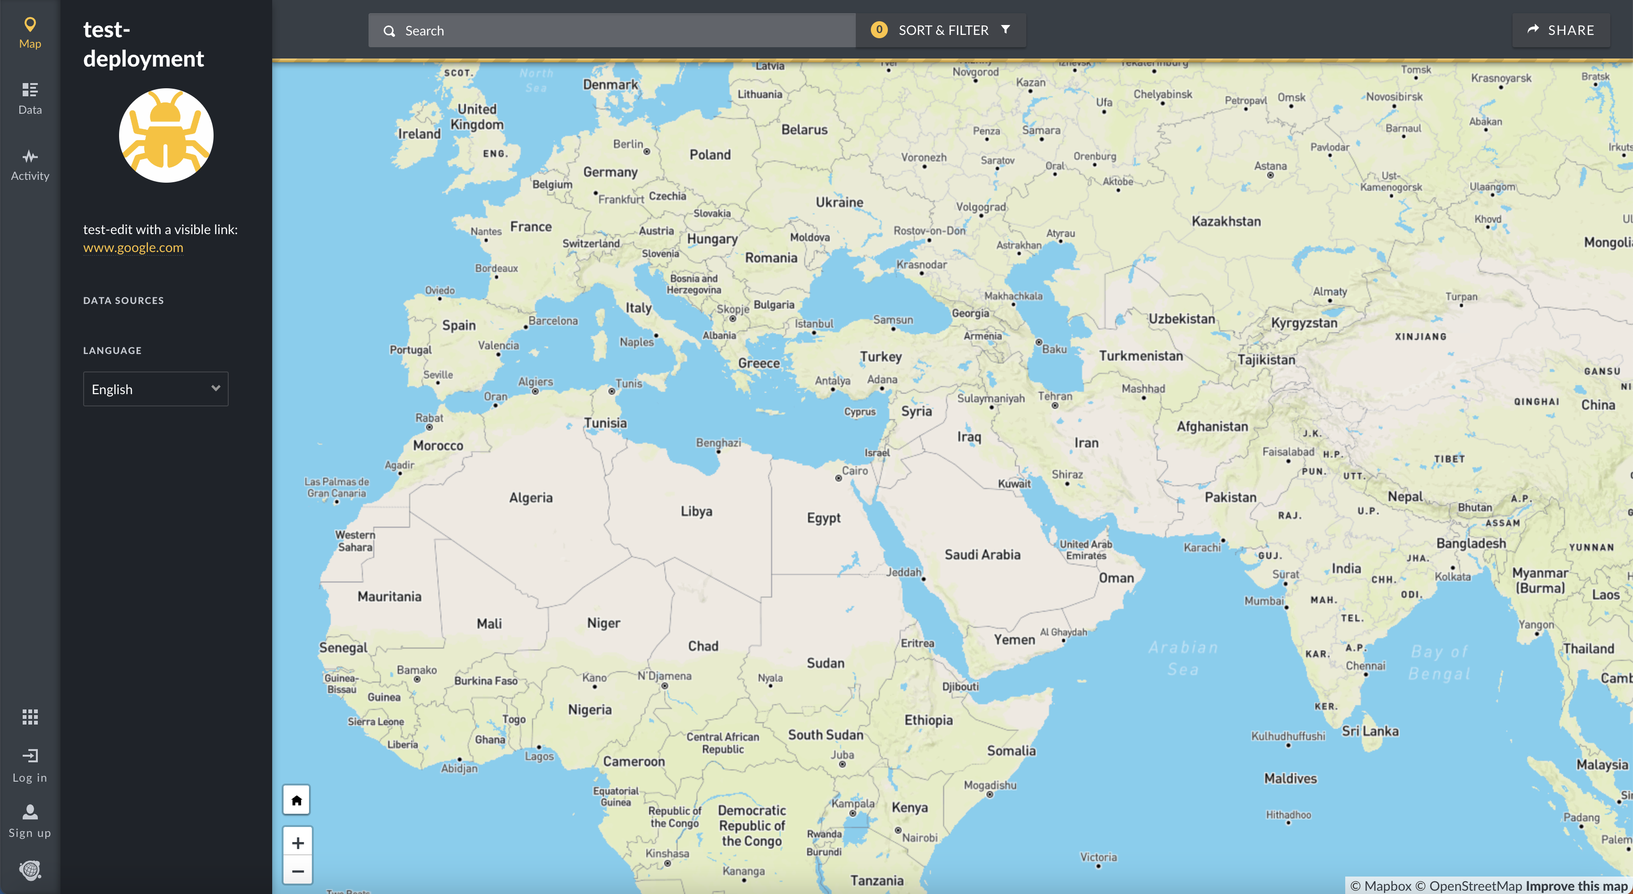Open the Activity feed
Screen dimensions: 1633x894
pos(30,165)
